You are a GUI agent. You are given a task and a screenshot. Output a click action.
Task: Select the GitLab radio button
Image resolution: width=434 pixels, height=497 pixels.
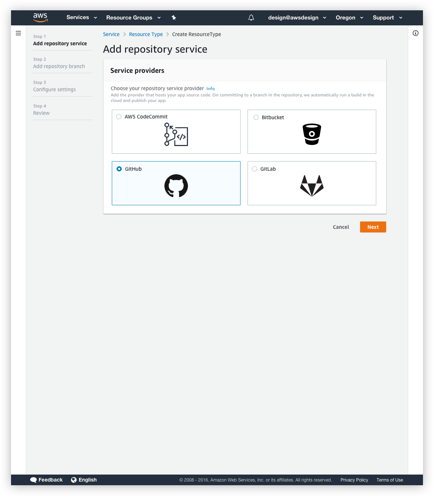[x=255, y=169]
